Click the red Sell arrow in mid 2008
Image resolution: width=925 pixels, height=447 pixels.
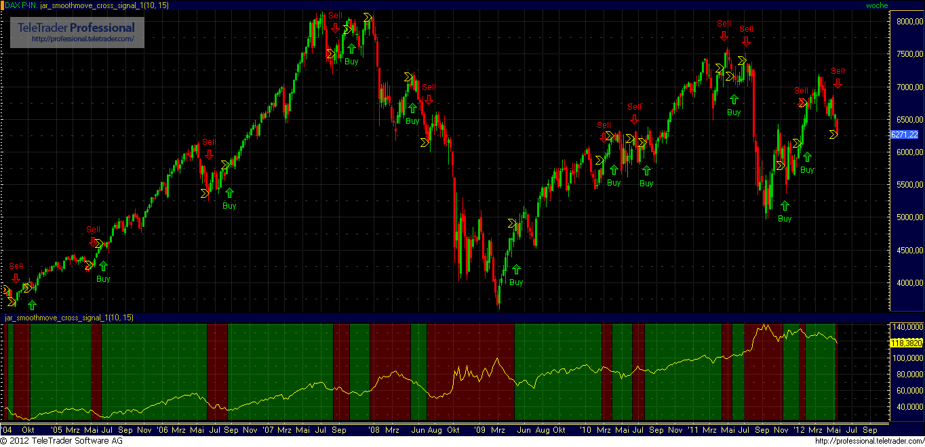[x=428, y=99]
